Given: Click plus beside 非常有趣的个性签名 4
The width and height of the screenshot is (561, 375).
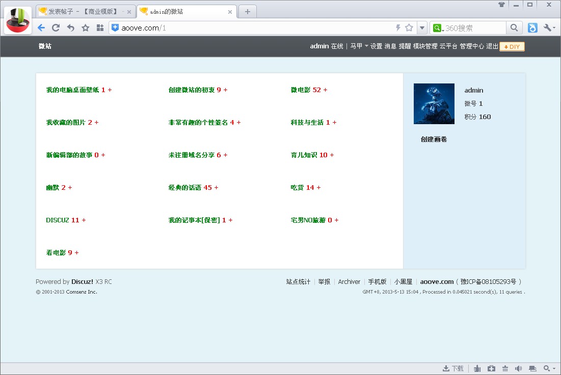Looking at the screenshot, I should tap(238, 123).
